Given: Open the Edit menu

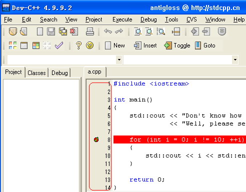Looking at the screenshot, I should pyautogui.click(x=26, y=19).
